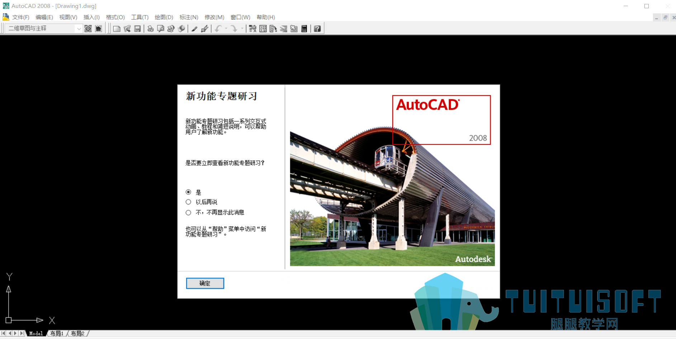Switch to the 布局2 layout tab

[x=77, y=334]
